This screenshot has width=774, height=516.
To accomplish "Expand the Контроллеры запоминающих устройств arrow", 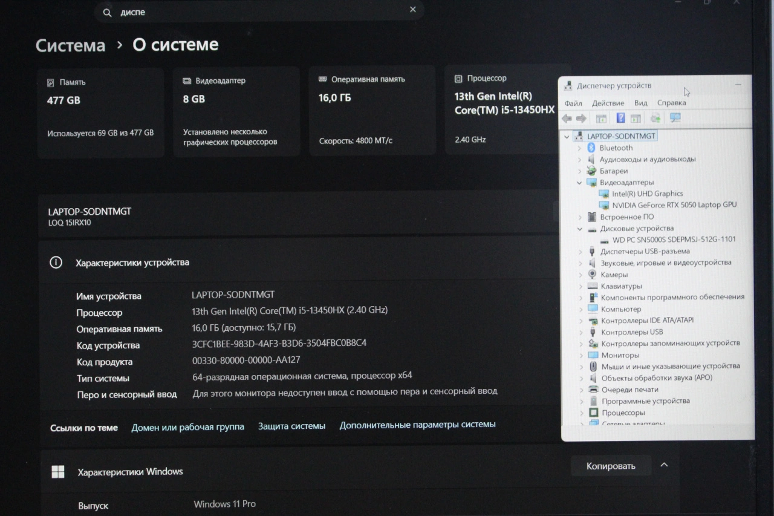I will coord(580,344).
